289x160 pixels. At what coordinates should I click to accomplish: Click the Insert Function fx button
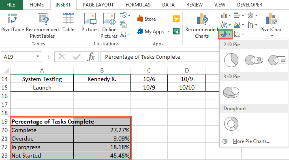(x=91, y=57)
